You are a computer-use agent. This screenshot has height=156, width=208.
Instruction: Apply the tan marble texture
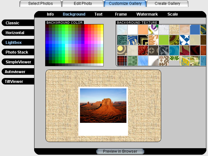pos(185,30)
